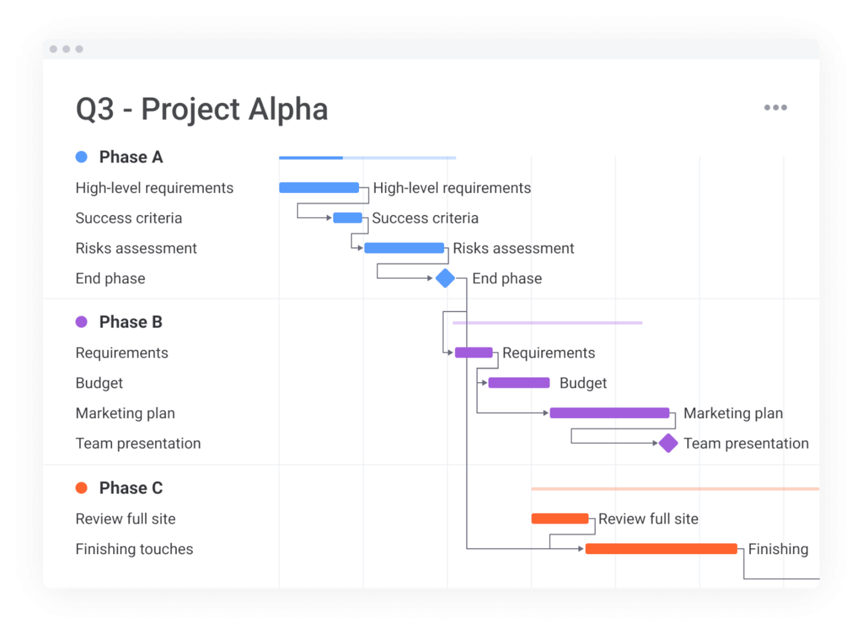Open the Requirements item in the task list
The width and height of the screenshot is (863, 635).
122,353
